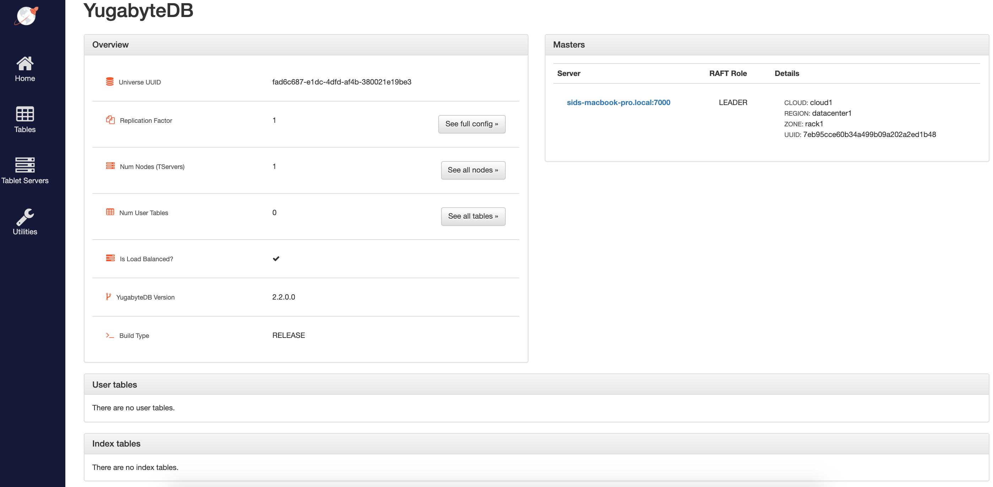
Task: Click the Overview panel heading
Action: [x=110, y=45]
